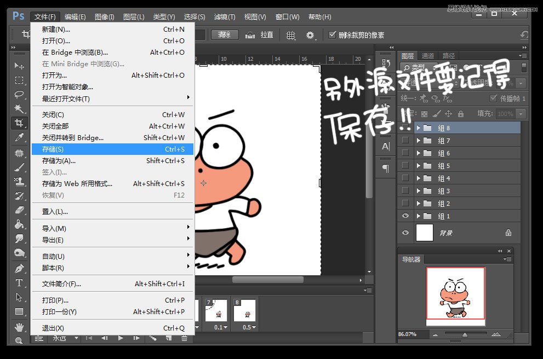Screen dimensions: 543x359
Task: Open frame 8 delay dropdown (0.5)
Action: (x=254, y=327)
